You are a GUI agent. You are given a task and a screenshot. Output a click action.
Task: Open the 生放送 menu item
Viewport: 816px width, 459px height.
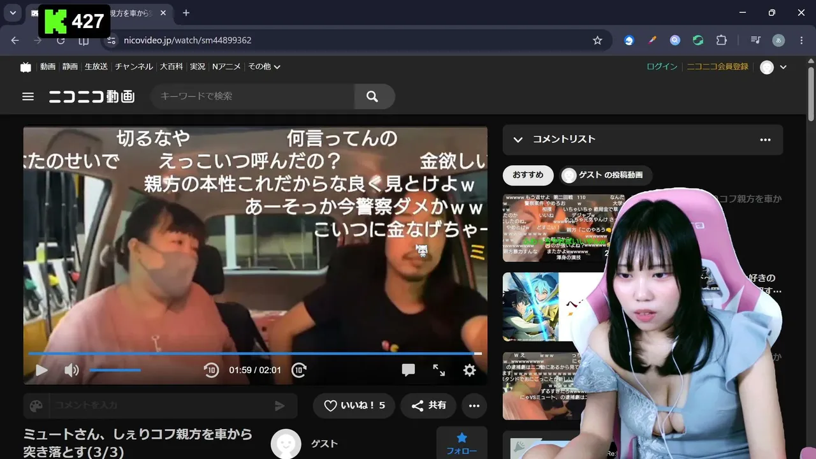[96, 66]
